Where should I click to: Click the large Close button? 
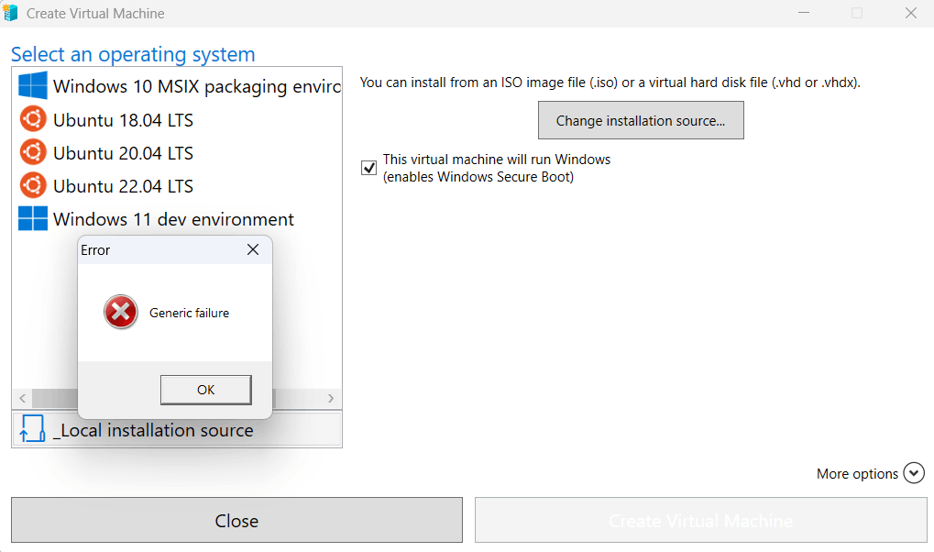[236, 521]
